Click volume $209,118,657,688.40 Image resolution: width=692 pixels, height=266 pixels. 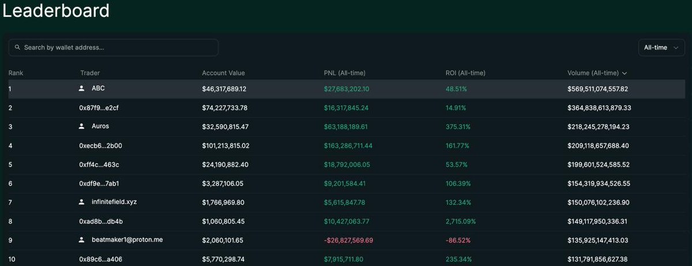pyautogui.click(x=598, y=145)
